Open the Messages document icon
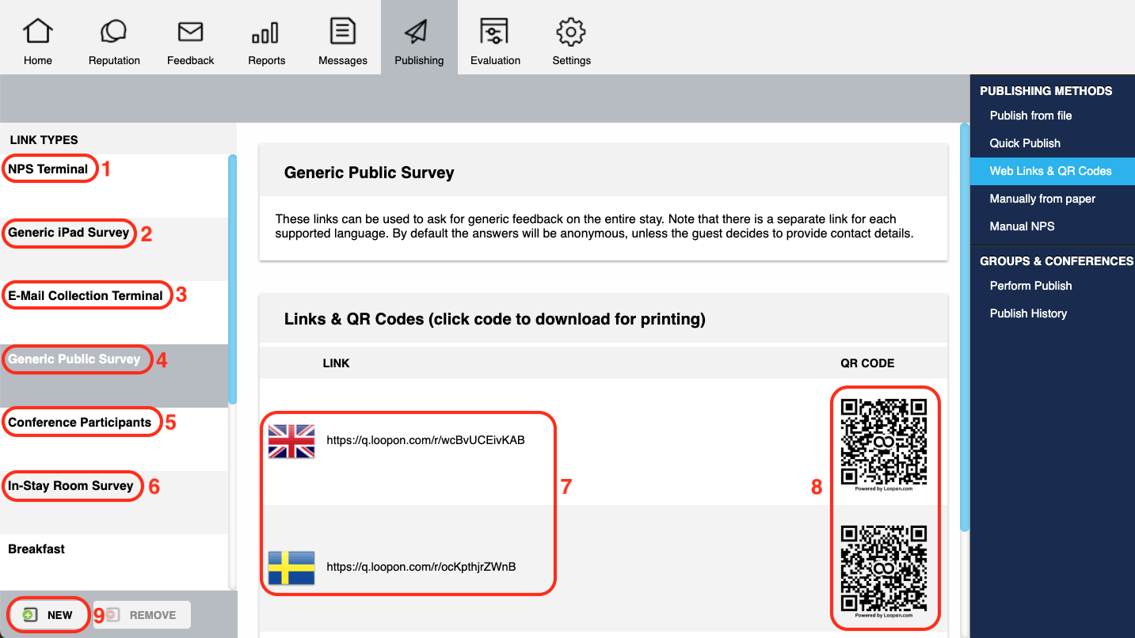Viewport: 1135px width, 638px height. click(342, 32)
